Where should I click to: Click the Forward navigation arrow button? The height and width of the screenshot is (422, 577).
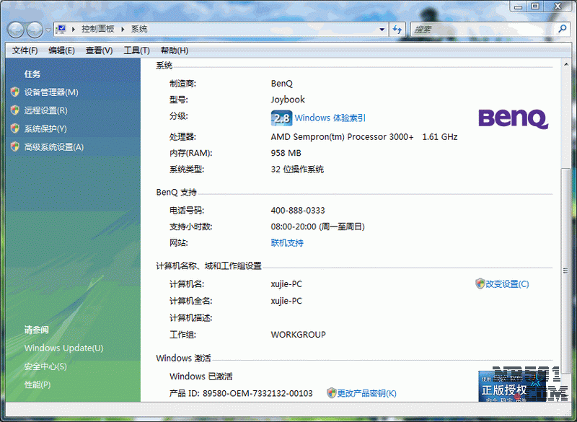35,30
